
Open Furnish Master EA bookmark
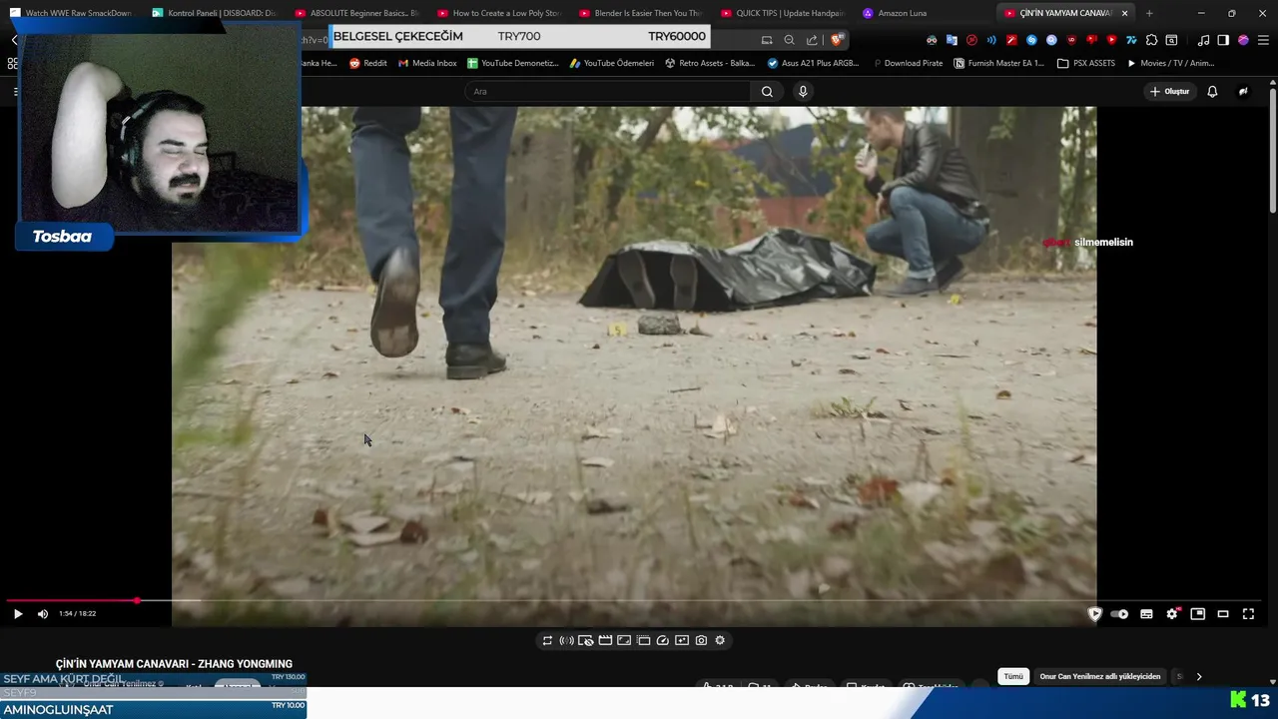click(998, 63)
